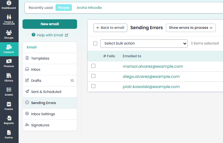Open diego.alvarez@example.com email link
Screen dimensions: 223x143
click(151, 77)
